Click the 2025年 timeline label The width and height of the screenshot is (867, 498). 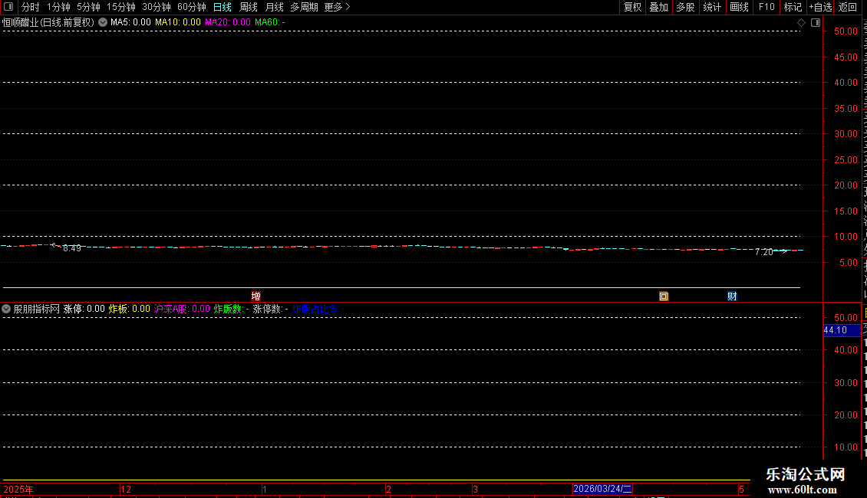(18, 489)
